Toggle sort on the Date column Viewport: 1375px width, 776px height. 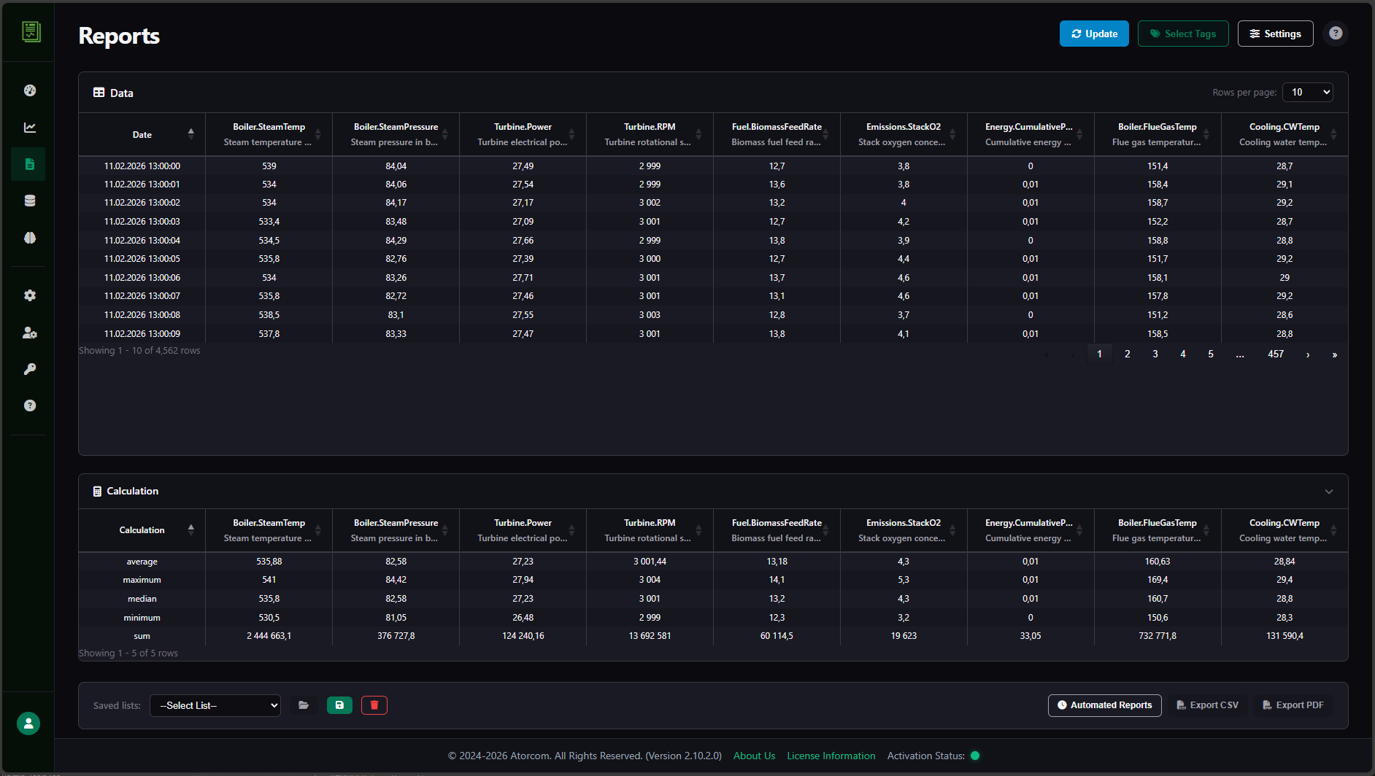click(x=191, y=133)
